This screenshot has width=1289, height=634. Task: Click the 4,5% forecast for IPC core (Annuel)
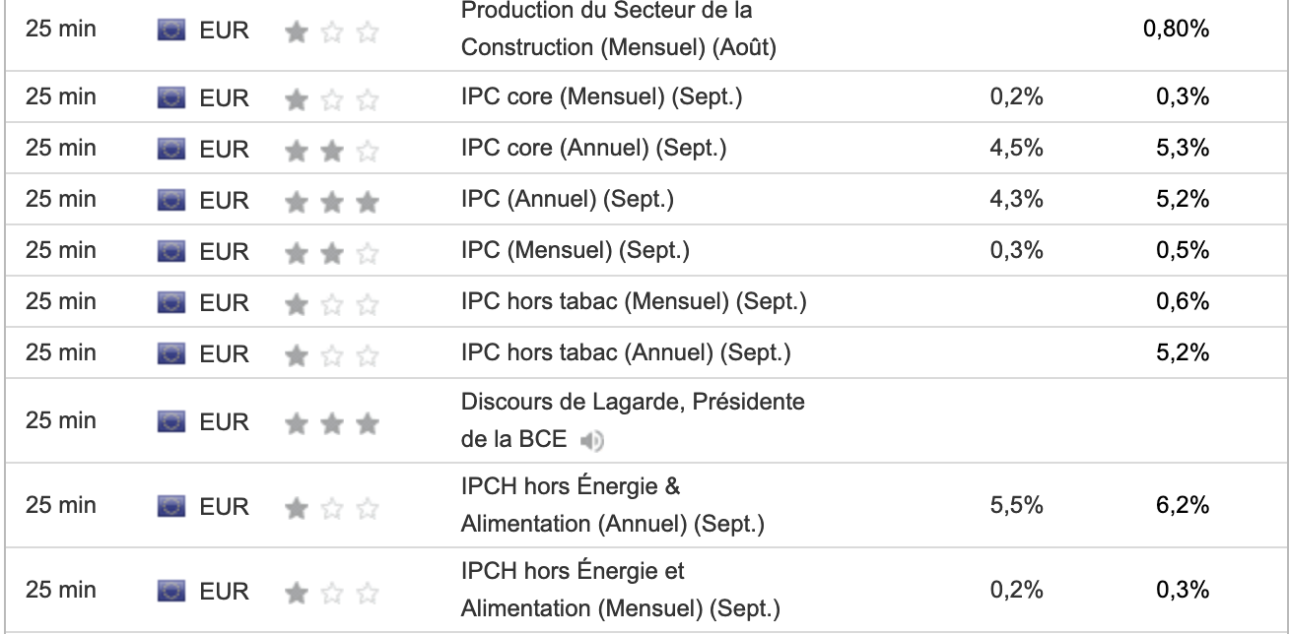(1016, 149)
